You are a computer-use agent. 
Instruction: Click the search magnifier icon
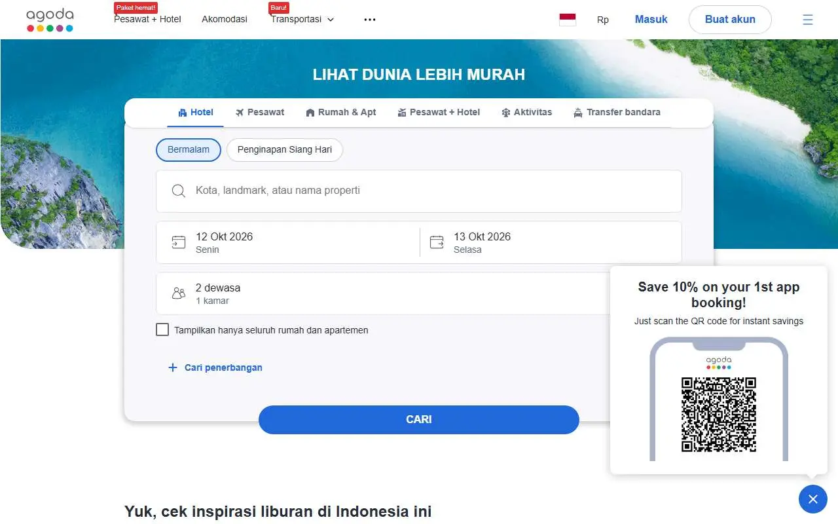click(178, 191)
